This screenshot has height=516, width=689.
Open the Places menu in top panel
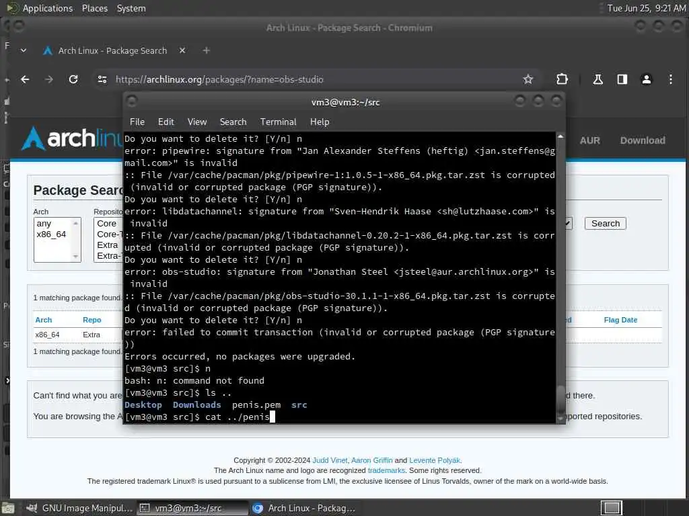coord(94,8)
